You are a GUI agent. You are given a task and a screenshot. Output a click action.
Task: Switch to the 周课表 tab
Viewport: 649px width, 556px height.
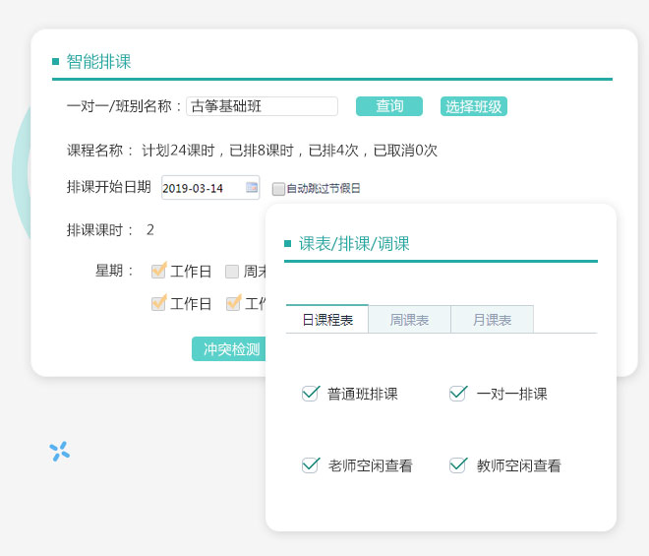point(409,320)
